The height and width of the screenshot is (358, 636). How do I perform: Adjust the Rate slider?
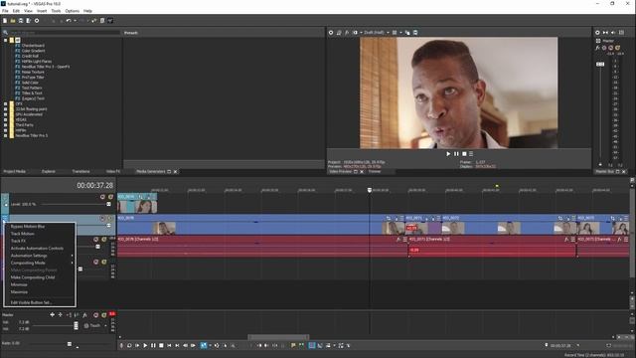click(70, 344)
